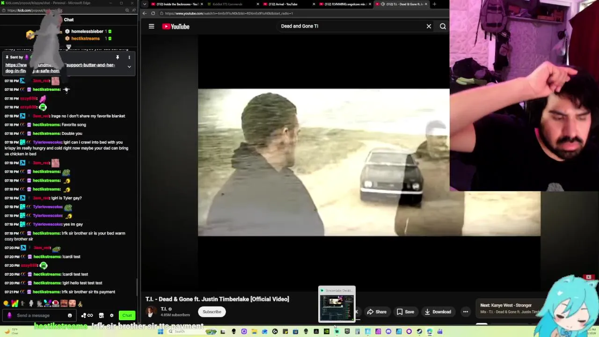This screenshot has height=337, width=599.
Task: Click the purple identity badge in chat input
Action: [9, 315]
